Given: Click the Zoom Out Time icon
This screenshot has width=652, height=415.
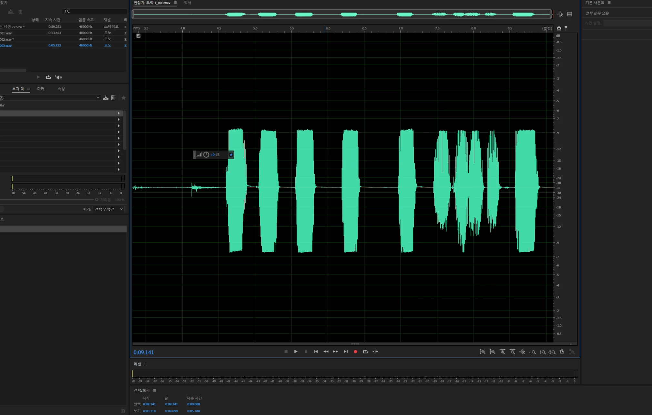Looking at the screenshot, I should click(x=513, y=352).
